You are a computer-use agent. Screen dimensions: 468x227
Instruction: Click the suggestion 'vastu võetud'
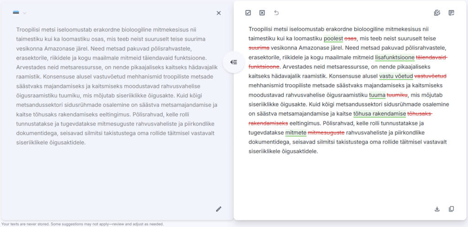pos(396,76)
